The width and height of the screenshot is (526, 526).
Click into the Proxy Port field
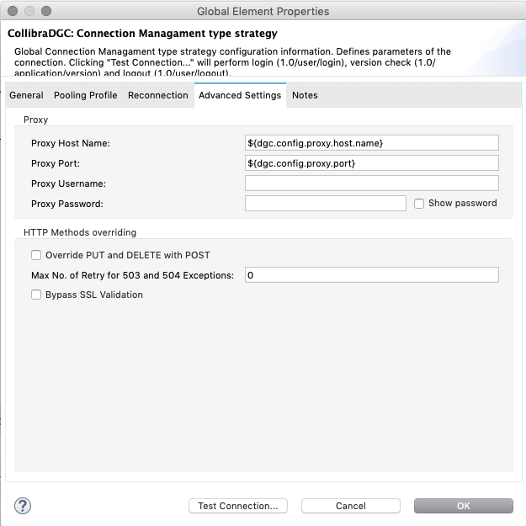click(371, 163)
